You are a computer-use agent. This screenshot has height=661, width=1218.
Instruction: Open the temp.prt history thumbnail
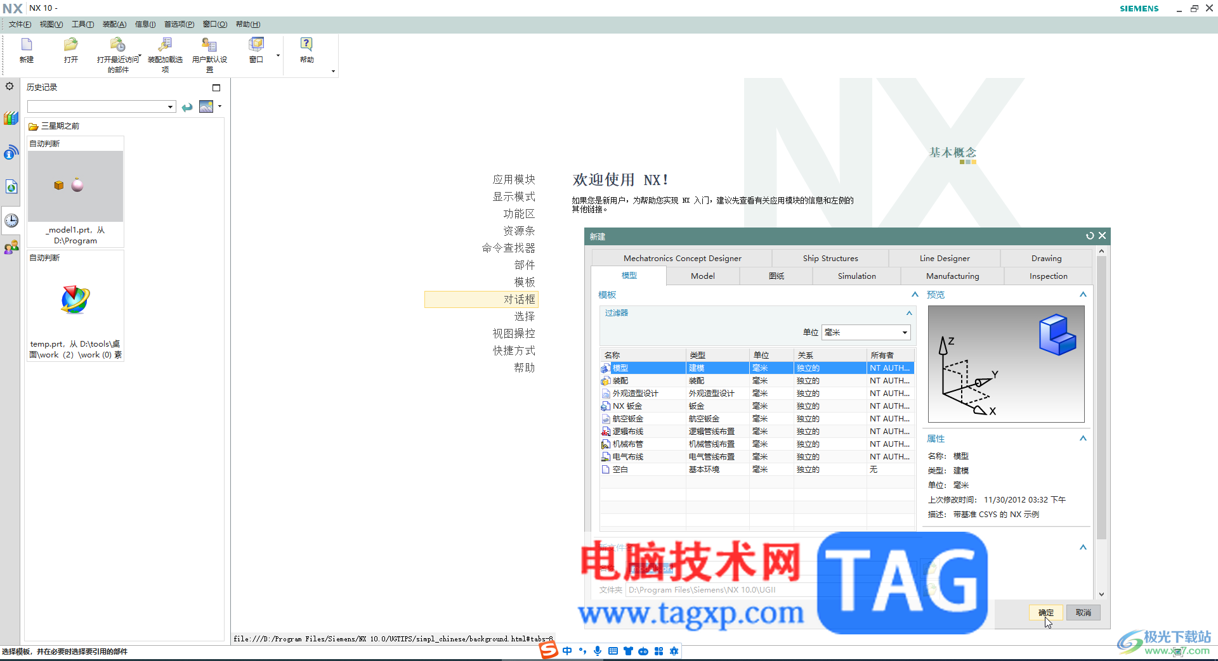[x=75, y=300]
